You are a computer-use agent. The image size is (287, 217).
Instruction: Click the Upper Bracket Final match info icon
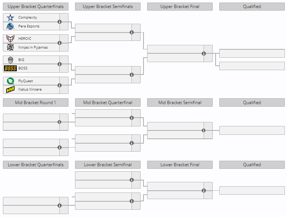click(204, 54)
